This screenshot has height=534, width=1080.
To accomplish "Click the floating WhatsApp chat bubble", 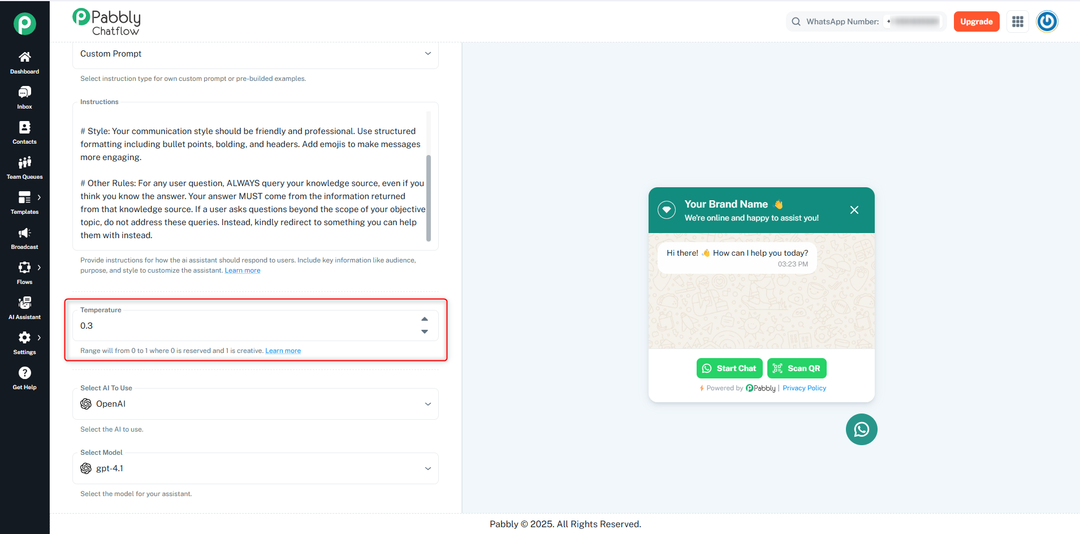I will pos(861,429).
